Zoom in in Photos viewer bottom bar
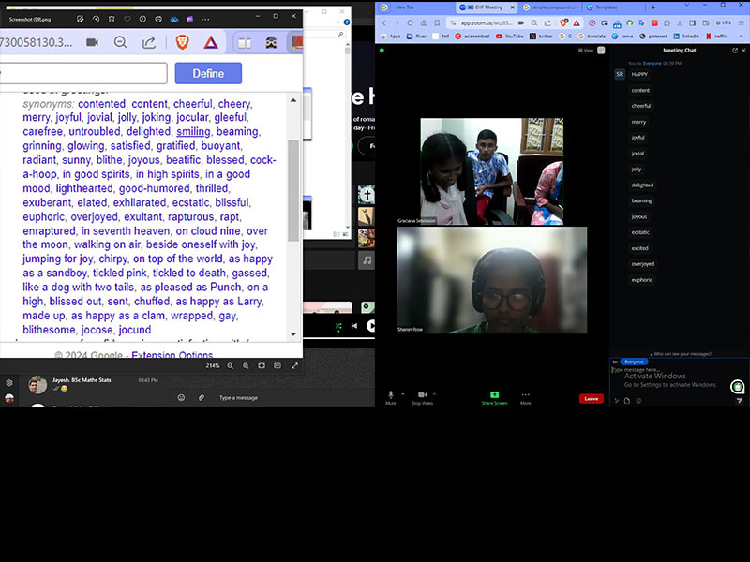 [x=246, y=365]
